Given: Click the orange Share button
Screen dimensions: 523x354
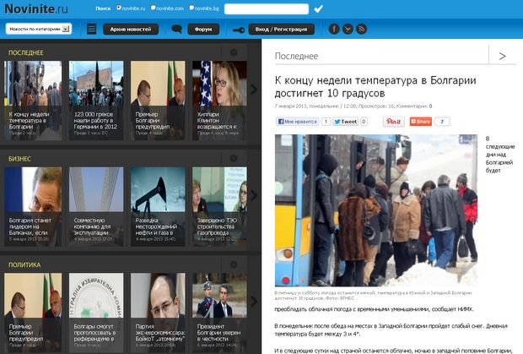Looking at the screenshot, I should [421, 122].
